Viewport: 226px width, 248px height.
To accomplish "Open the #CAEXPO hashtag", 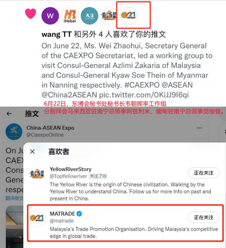I will click(x=142, y=85).
